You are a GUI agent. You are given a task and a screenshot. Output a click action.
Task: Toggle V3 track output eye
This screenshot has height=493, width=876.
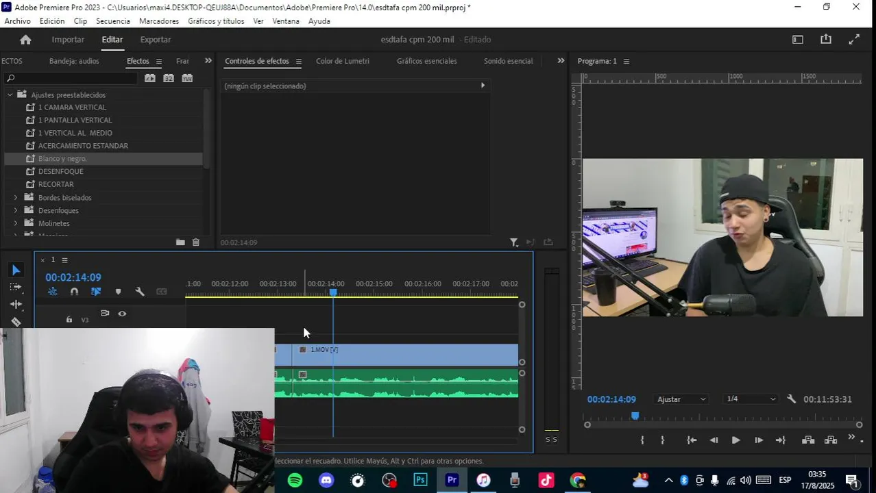(x=122, y=314)
